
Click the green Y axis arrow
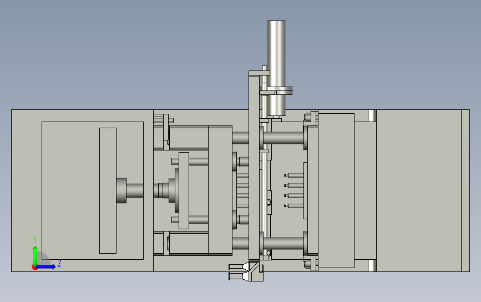tap(35, 255)
